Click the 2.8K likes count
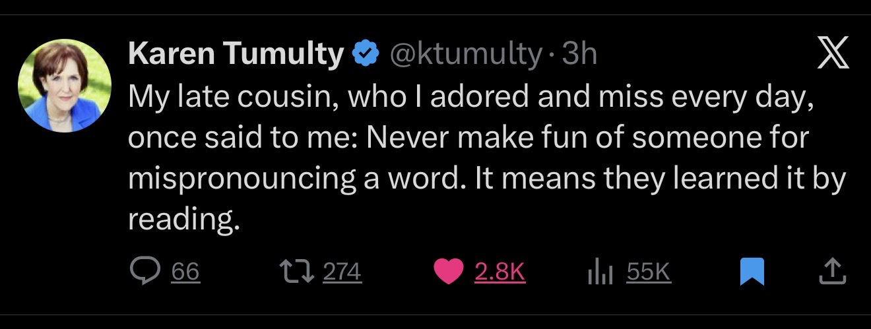The width and height of the screenshot is (871, 329). [x=500, y=272]
